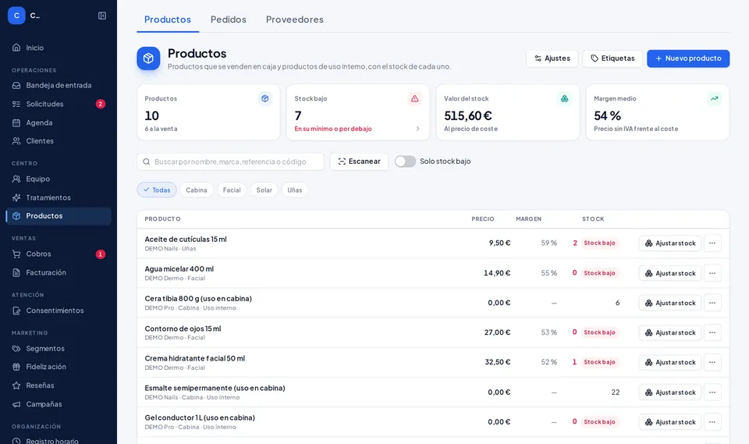Collapse the sidebar with the panel icon
This screenshot has width=749, height=444.
tap(102, 16)
